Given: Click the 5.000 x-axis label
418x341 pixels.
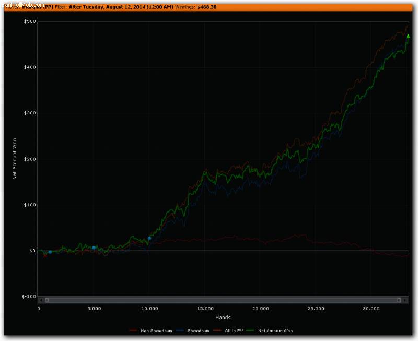Looking at the screenshot, I should point(94,309).
